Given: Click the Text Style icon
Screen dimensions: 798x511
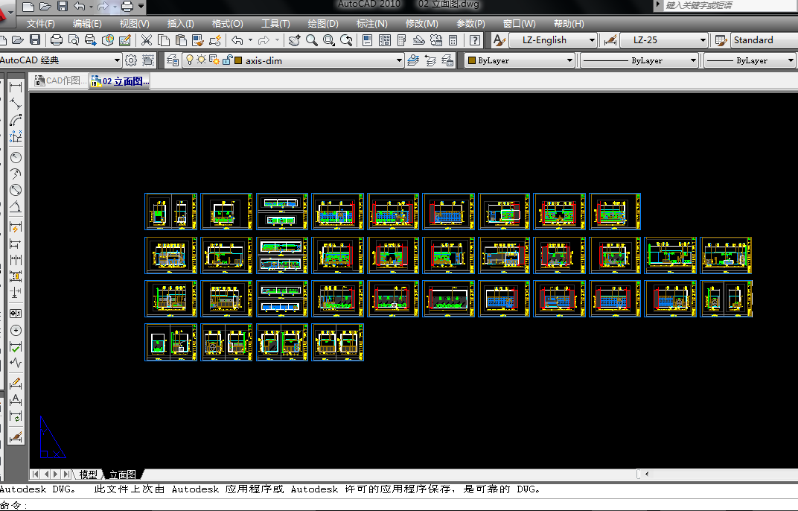Looking at the screenshot, I should [499, 40].
